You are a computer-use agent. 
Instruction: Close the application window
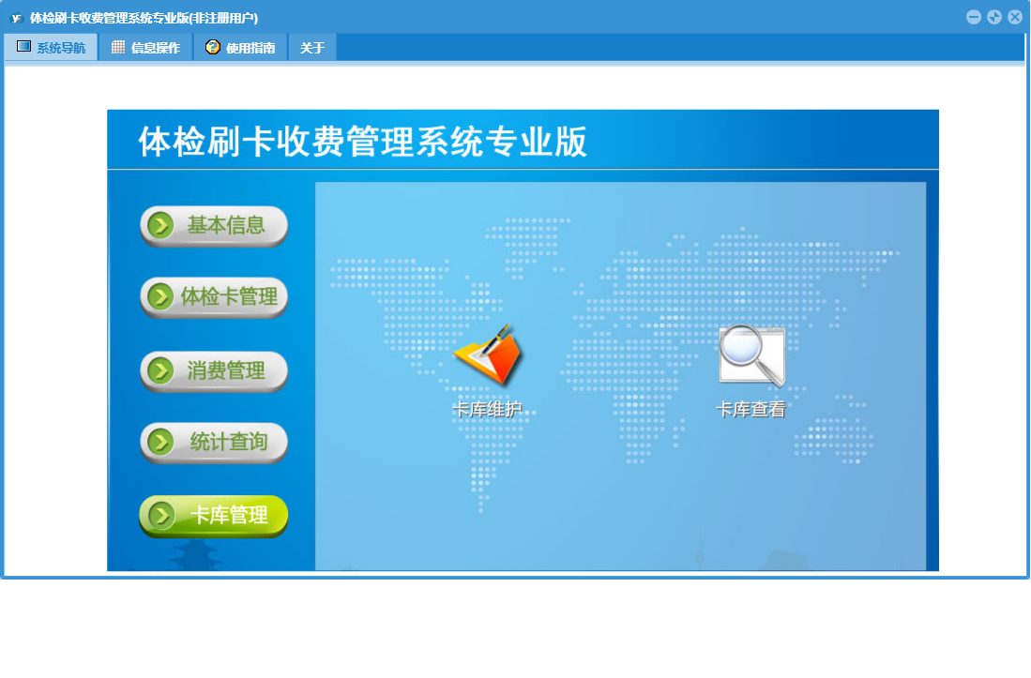tap(1015, 17)
